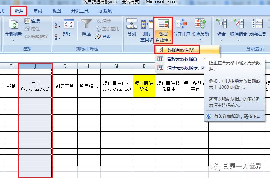Switch to the 审阅 ribbon tab
Viewport: 270px width, 178px height.
pyautogui.click(x=38, y=11)
